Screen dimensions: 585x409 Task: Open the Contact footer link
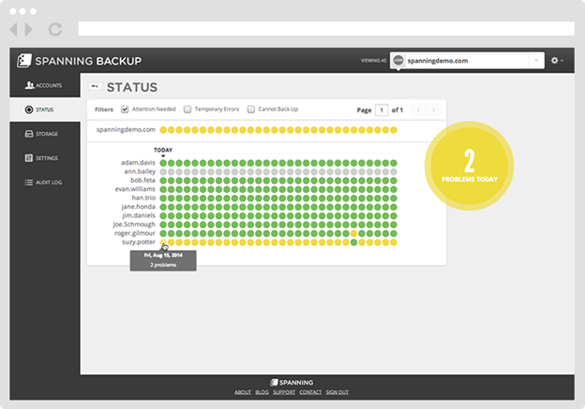310,392
